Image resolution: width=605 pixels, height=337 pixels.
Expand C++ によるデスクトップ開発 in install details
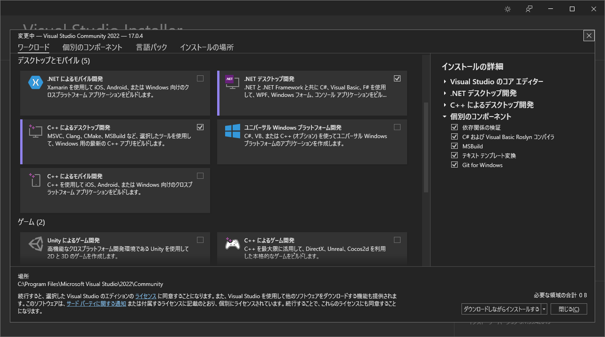click(x=445, y=105)
